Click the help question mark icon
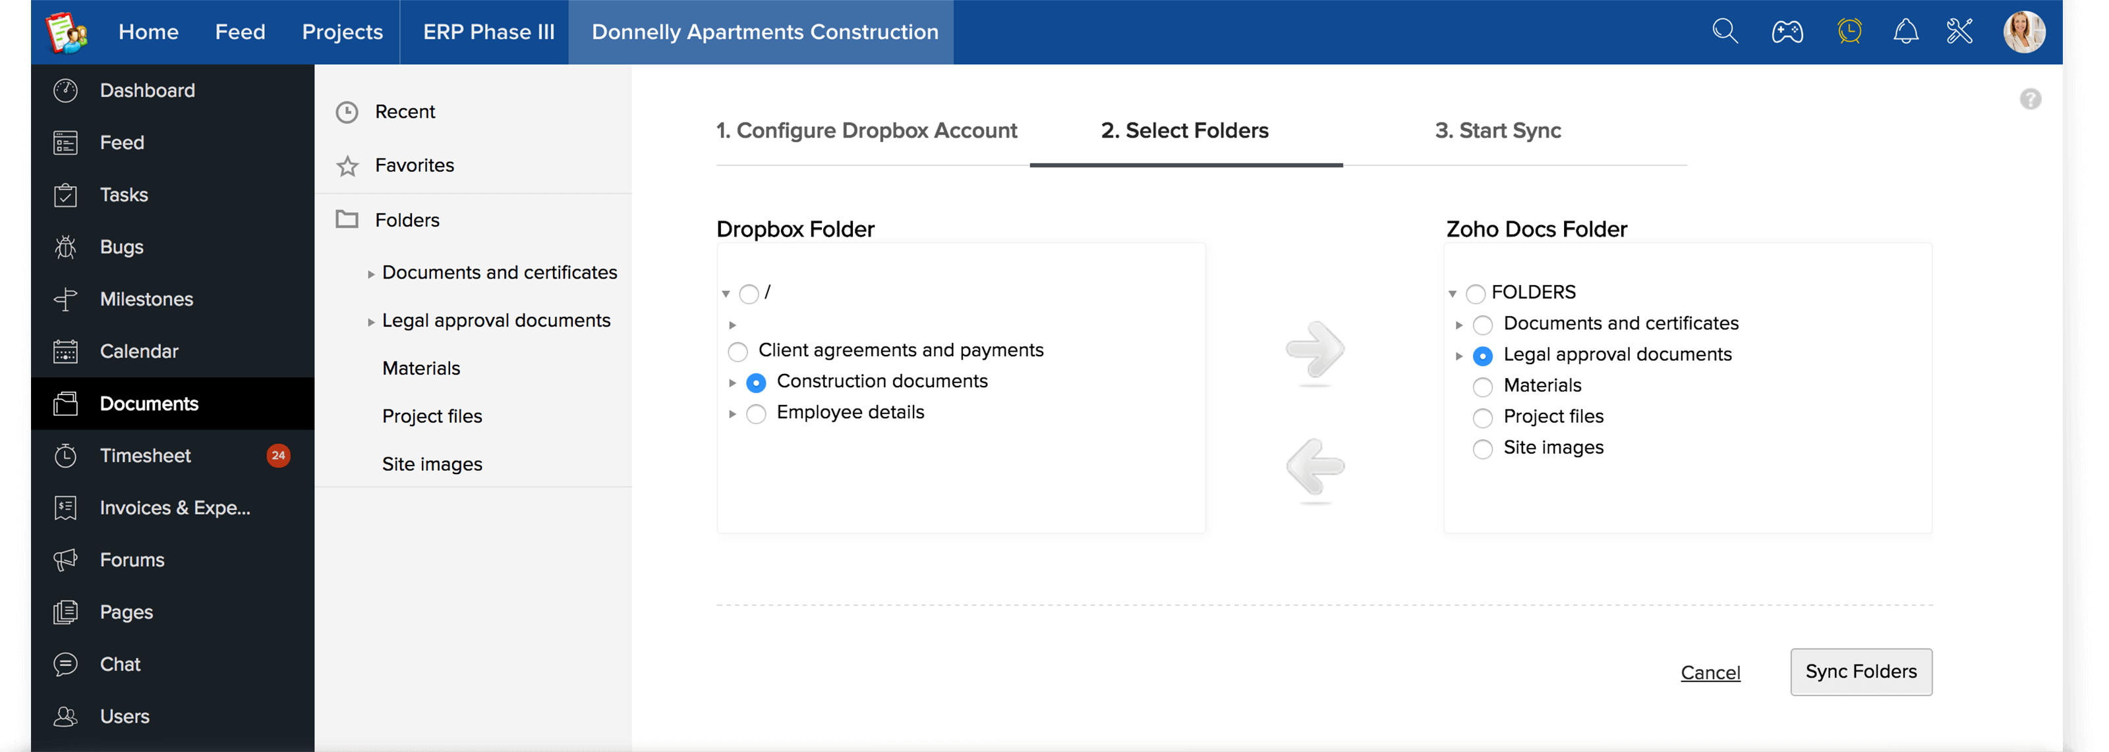Image resolution: width=2109 pixels, height=752 pixels. tap(2031, 99)
